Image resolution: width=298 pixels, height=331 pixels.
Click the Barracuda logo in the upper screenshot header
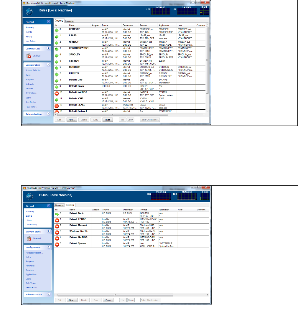click(x=29, y=11)
